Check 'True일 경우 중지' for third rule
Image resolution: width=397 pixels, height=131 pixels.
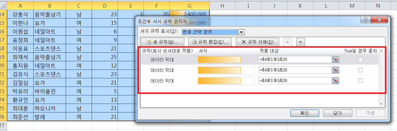click(360, 80)
